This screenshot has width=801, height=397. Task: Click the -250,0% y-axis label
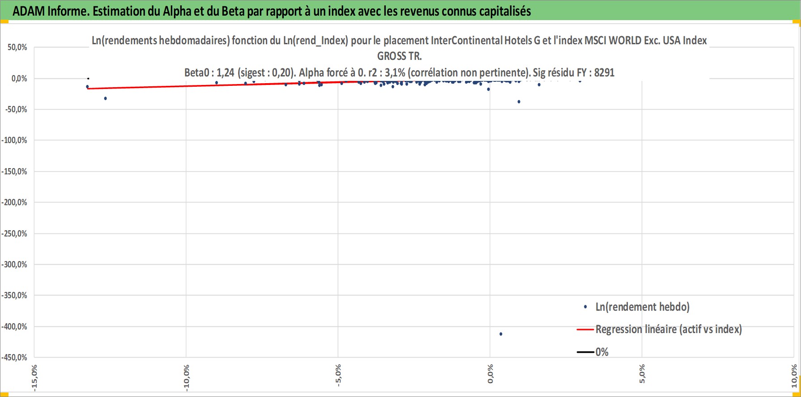pos(14,234)
